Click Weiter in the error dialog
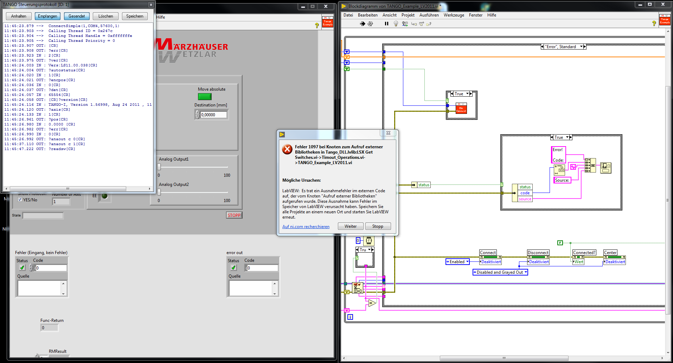The width and height of the screenshot is (673, 363). point(351,226)
